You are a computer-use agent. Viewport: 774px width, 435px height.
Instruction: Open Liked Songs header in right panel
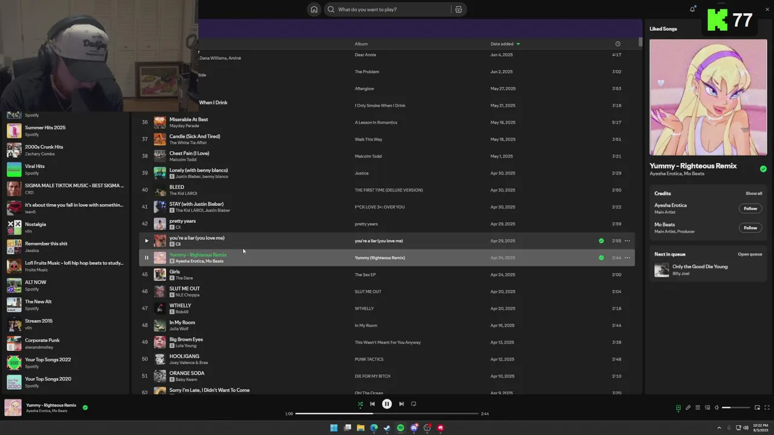663,28
